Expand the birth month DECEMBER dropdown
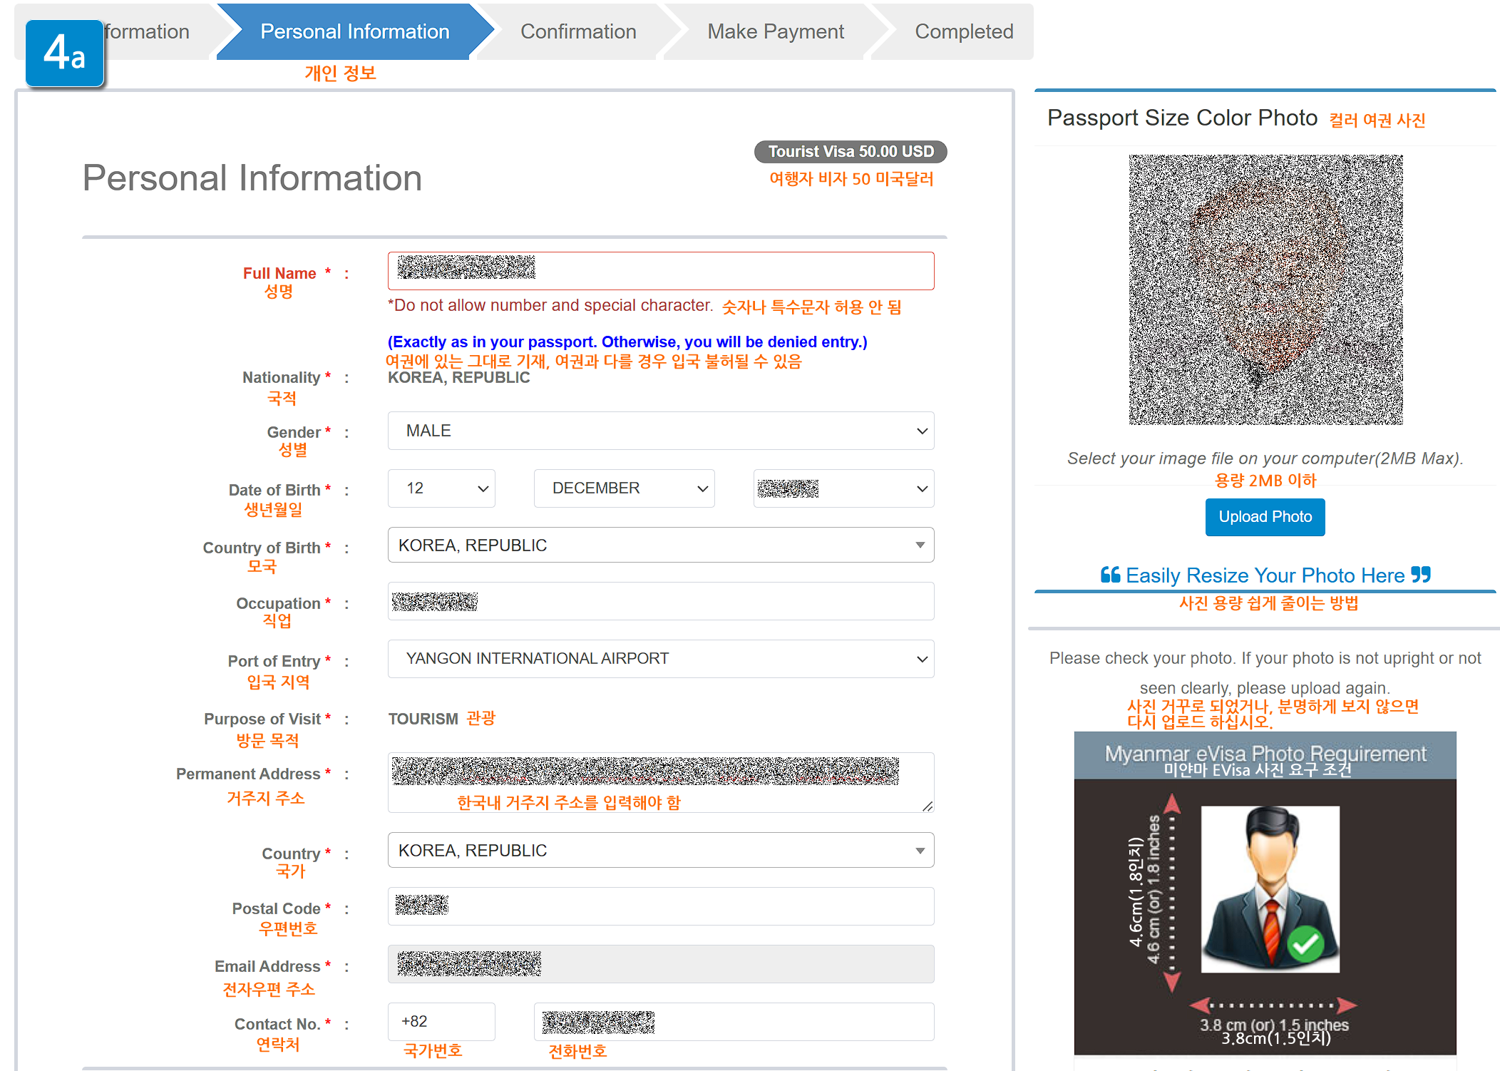1500x1071 pixels. pyautogui.click(x=624, y=488)
